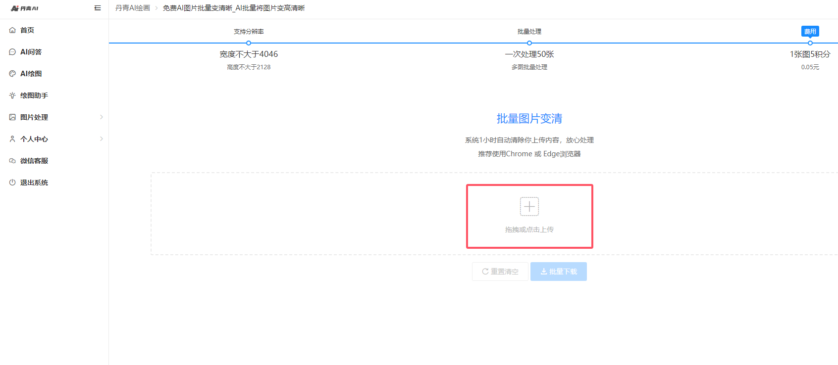Image resolution: width=838 pixels, height=365 pixels.
Task: Click the 费用 timeline marker dot
Action: pos(810,43)
